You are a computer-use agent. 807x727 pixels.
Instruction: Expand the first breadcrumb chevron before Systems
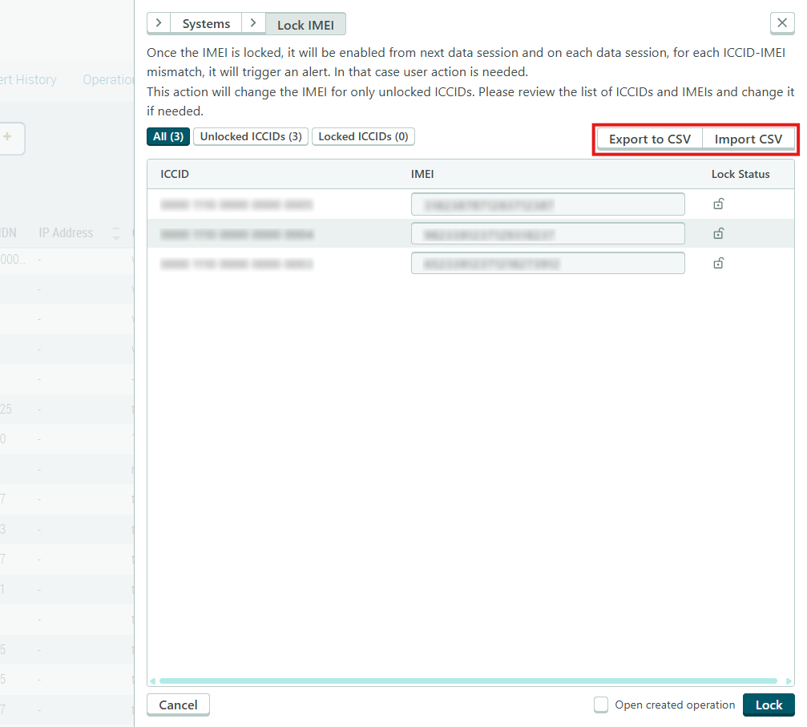coord(159,23)
